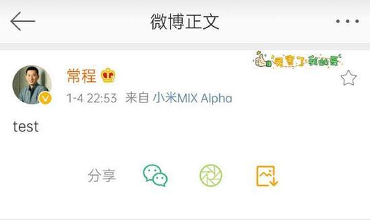
Task: Tap the colorful text on card banner
Action: point(307,61)
